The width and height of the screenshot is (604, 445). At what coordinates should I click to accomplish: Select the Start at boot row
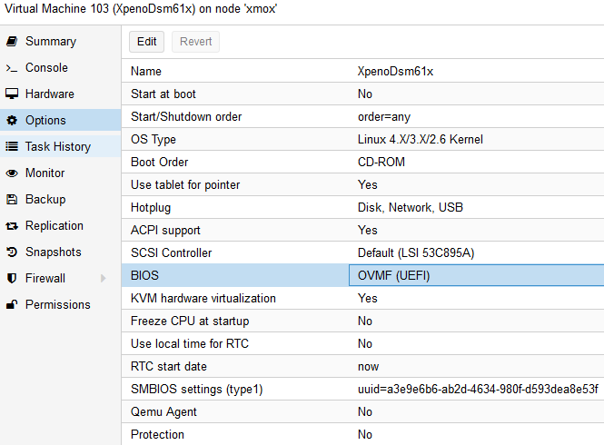coord(361,94)
